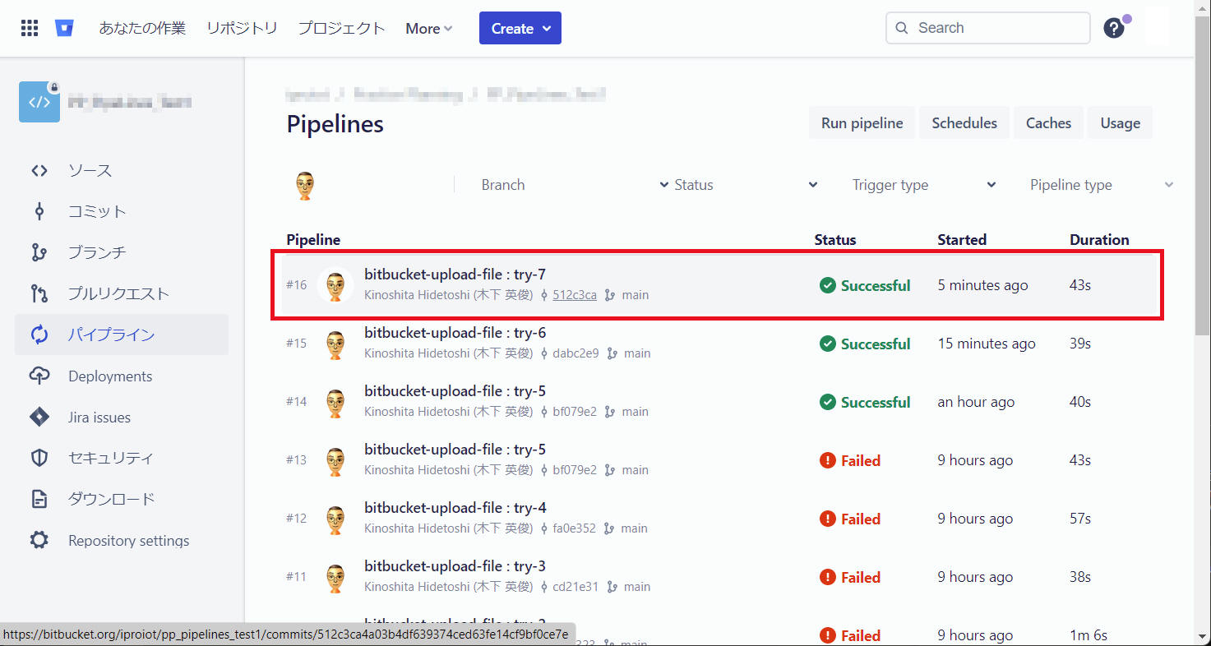Open the Pipeline type filter dropdown
1211x646 pixels.
[x=1102, y=185]
